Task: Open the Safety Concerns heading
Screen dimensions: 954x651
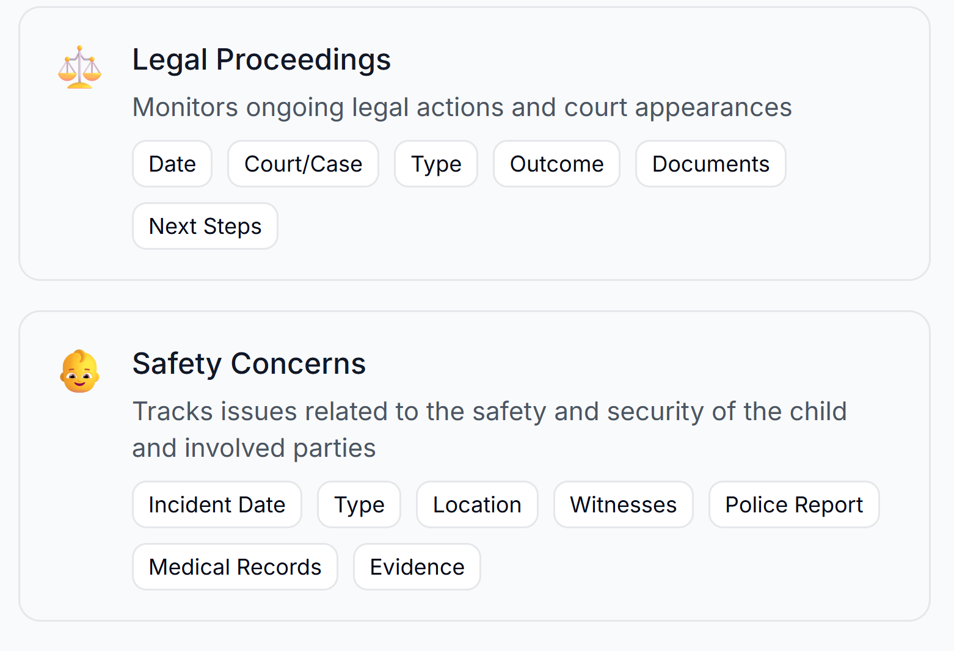Action: point(249,364)
